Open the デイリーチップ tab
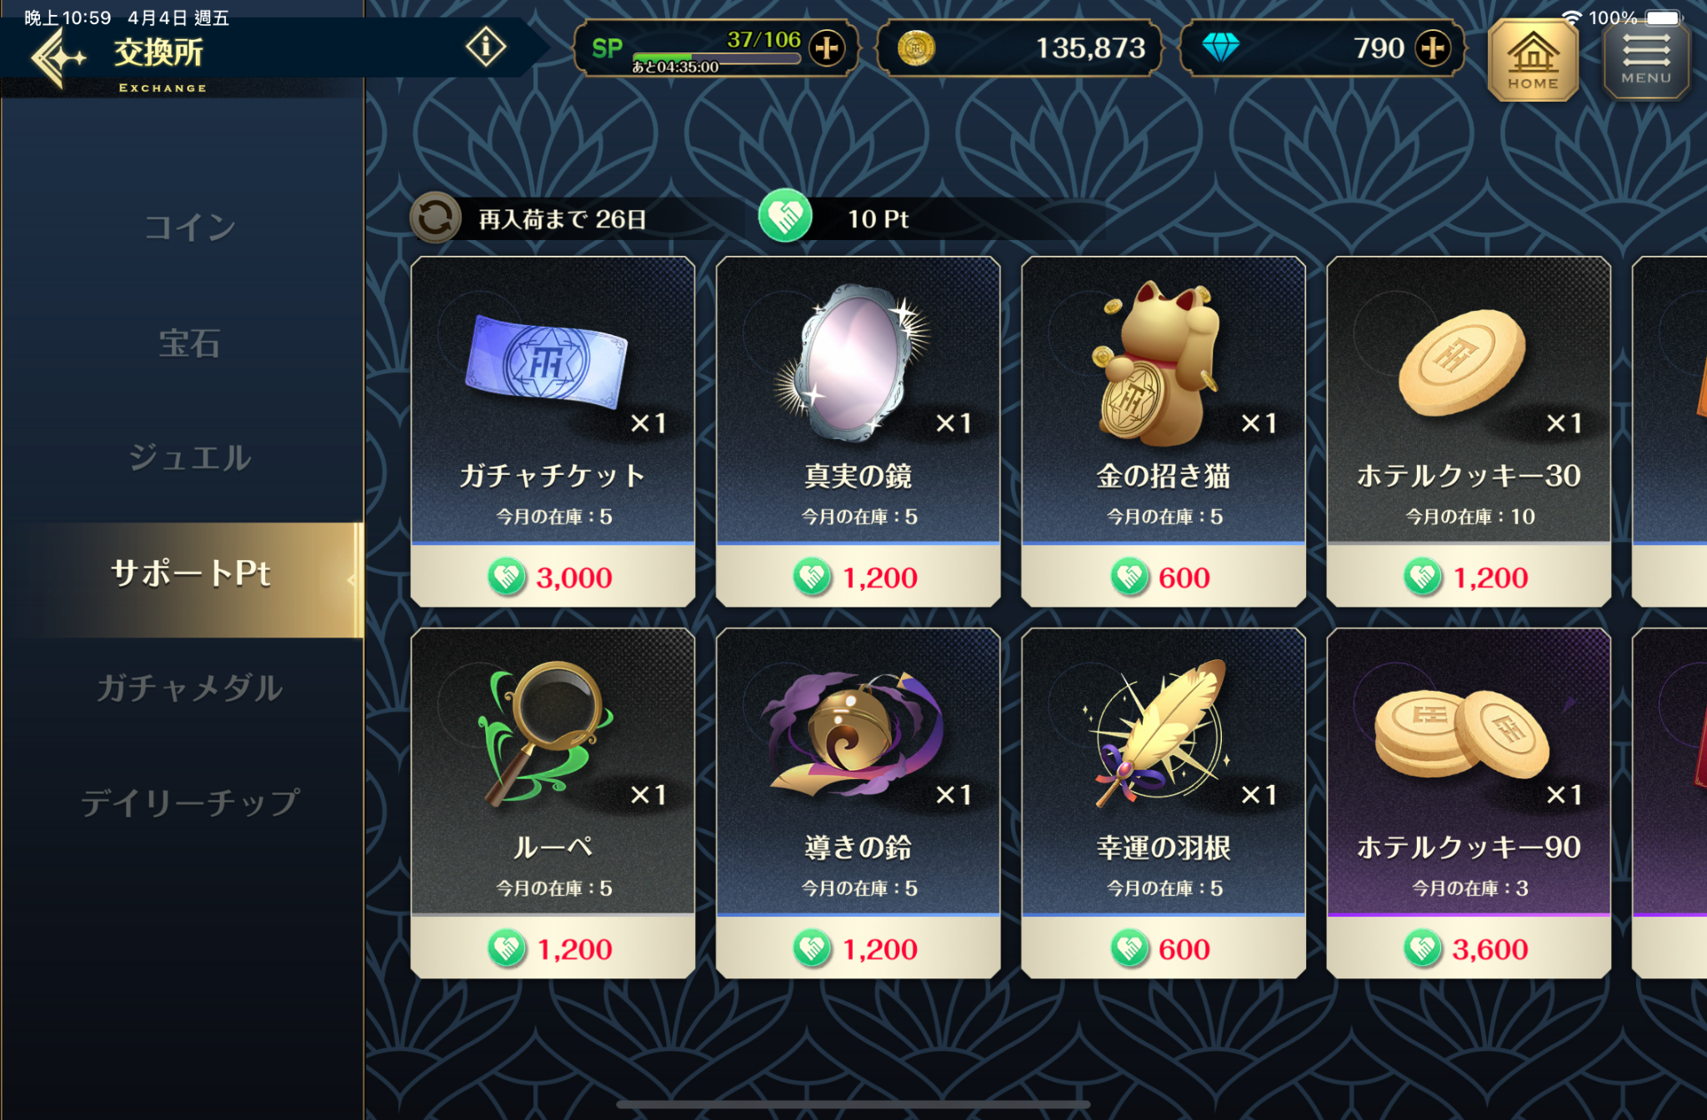 [x=190, y=802]
